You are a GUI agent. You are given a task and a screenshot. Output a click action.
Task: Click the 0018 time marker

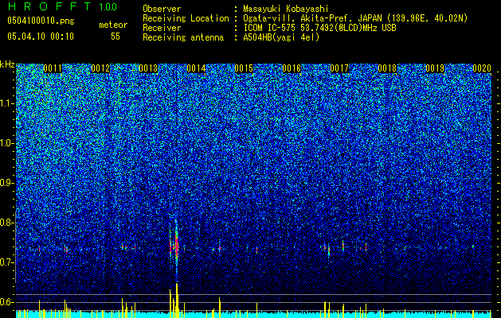click(x=387, y=68)
